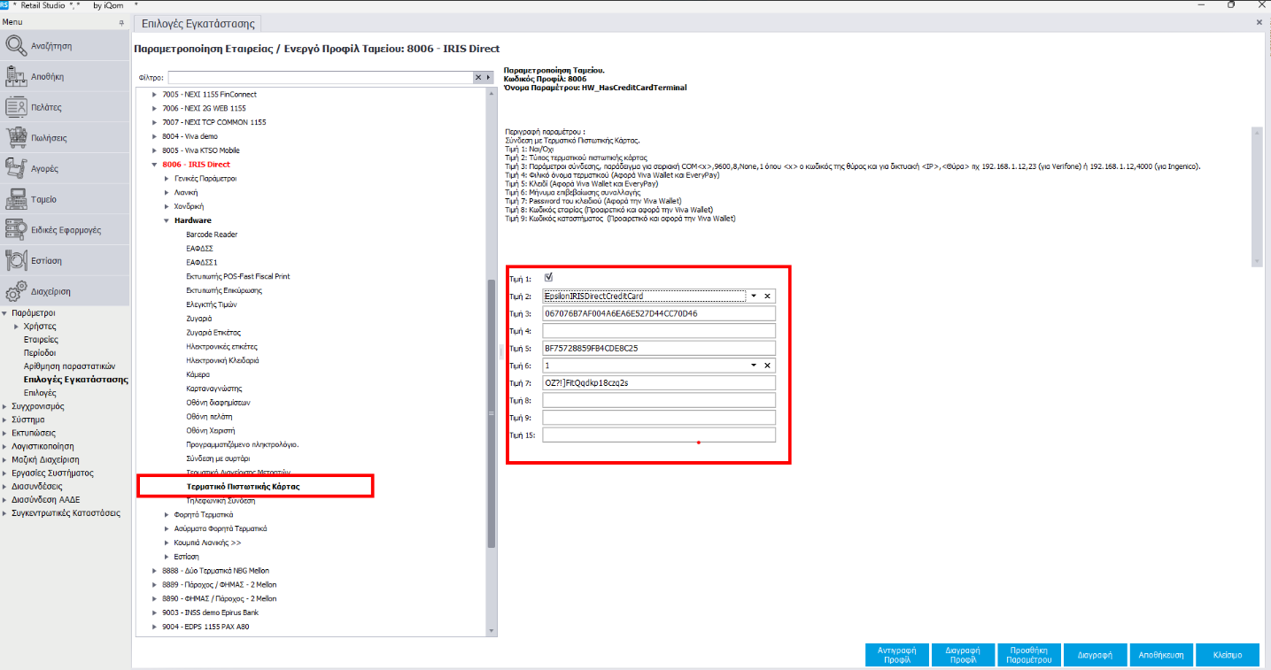Select the Πελάτες customers icon
This screenshot has height=670, width=1271.
click(17, 107)
